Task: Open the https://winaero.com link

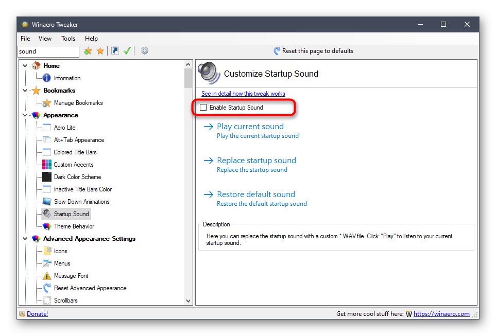Action: 441,314
